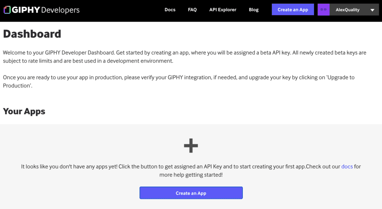Visit the Blog from the header
The image size is (382, 209).
[254, 10]
